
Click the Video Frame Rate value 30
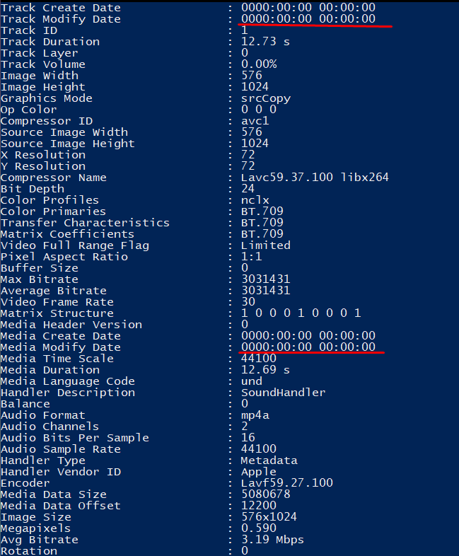coord(248,301)
